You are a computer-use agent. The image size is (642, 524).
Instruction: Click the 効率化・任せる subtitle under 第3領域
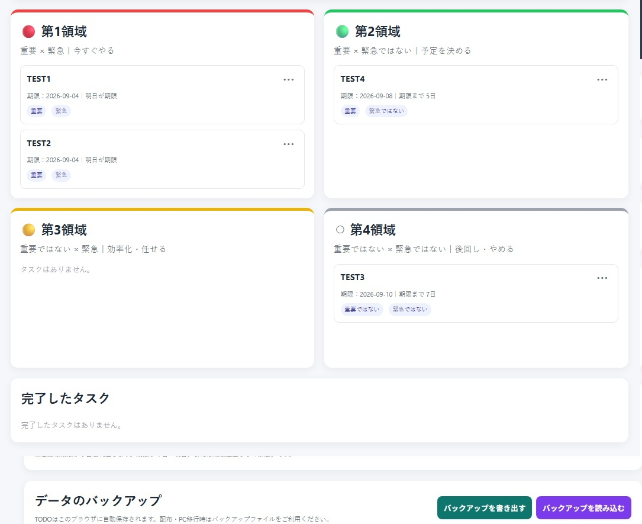[137, 249]
